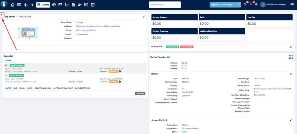The height and width of the screenshot is (134, 297).
Task: Click the settings gear icon in navbar
Action: tap(256, 5)
